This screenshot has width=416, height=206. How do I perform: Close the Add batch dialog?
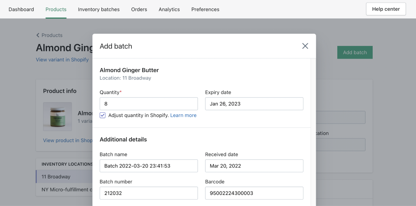pyautogui.click(x=305, y=46)
